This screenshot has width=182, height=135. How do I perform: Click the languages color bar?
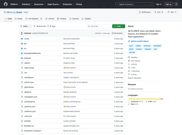tap(145, 99)
